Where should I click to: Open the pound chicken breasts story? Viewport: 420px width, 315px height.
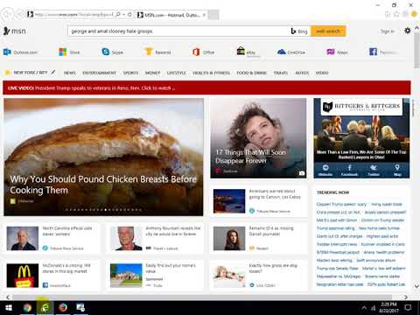click(x=103, y=157)
